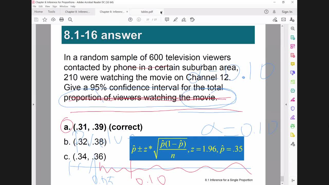Click the 8.1-16 answer heading
The height and width of the screenshot is (185, 329).
[103, 35]
